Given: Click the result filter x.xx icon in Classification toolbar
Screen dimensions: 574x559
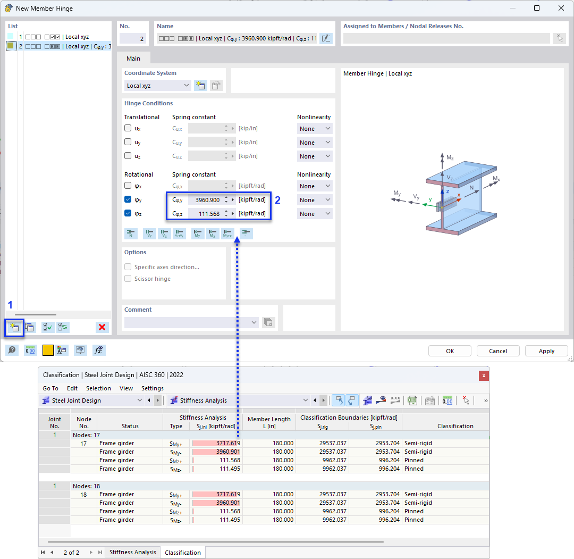Looking at the screenshot, I should (x=395, y=401).
